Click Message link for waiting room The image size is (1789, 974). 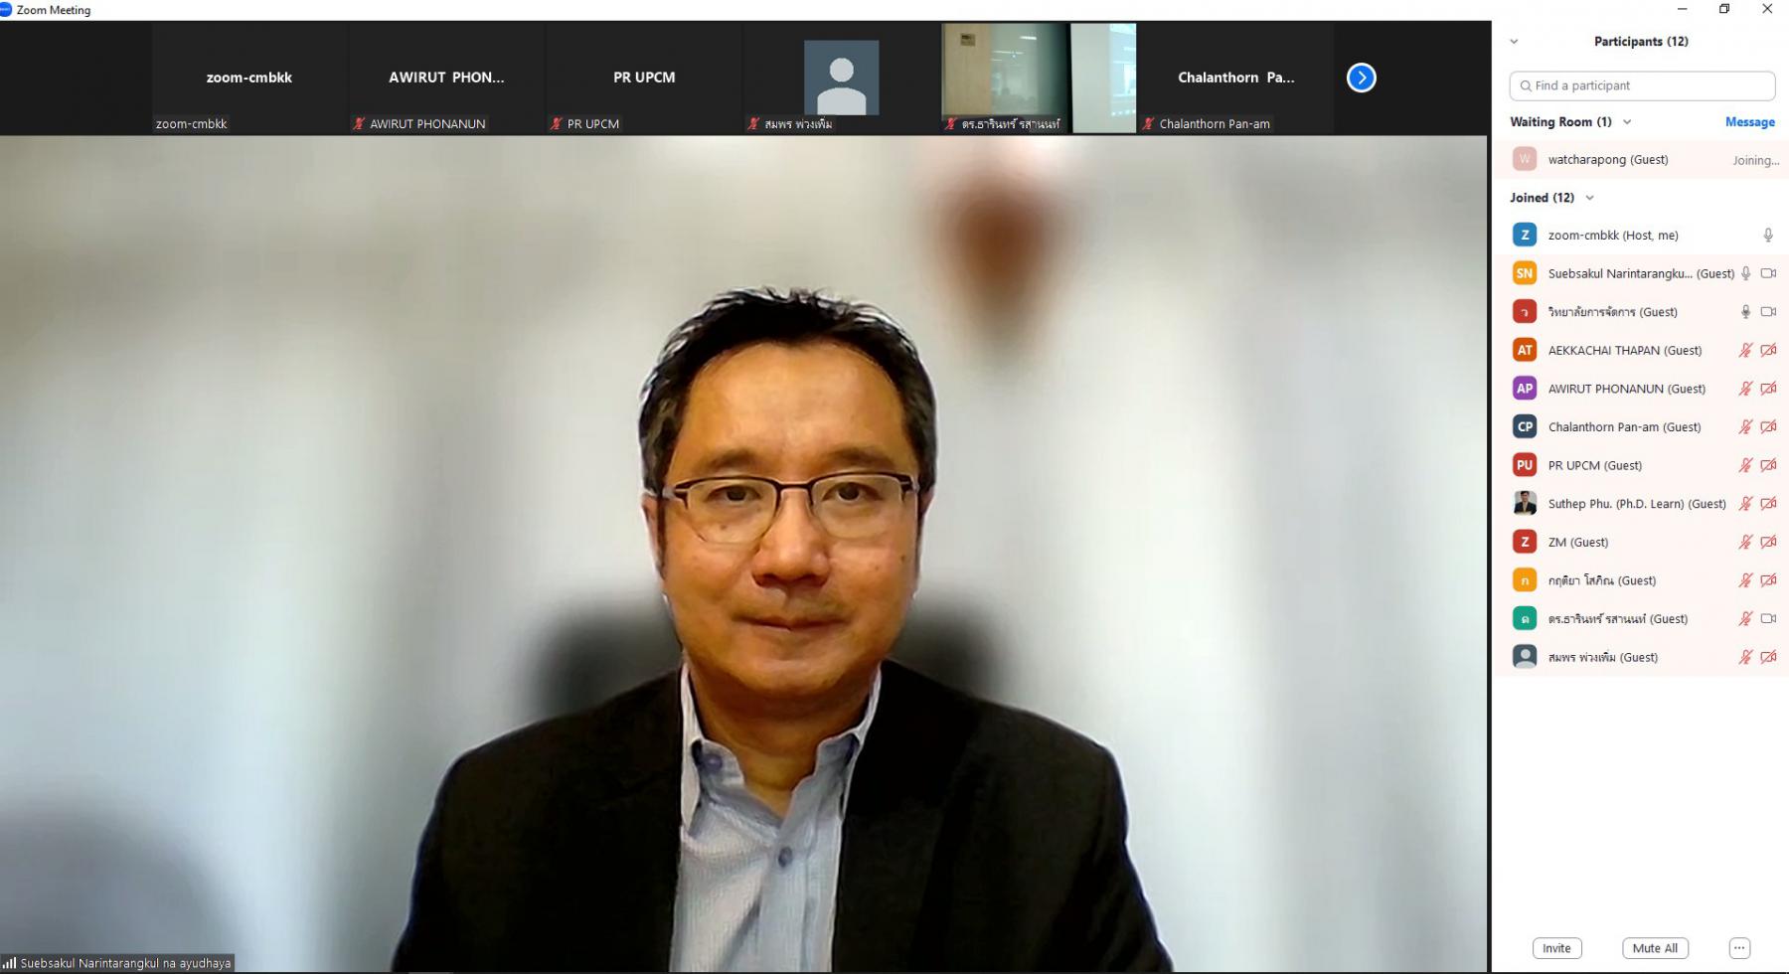tap(1750, 122)
